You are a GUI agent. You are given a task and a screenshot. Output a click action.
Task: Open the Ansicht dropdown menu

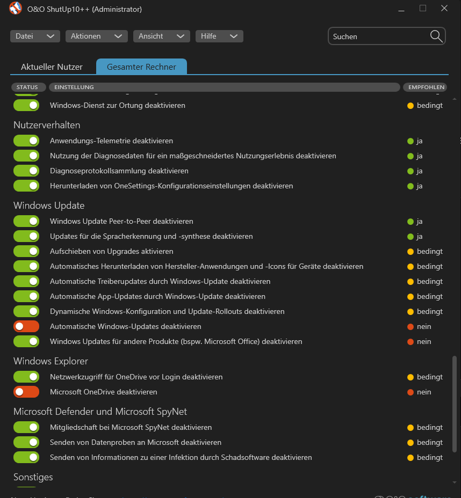point(162,36)
